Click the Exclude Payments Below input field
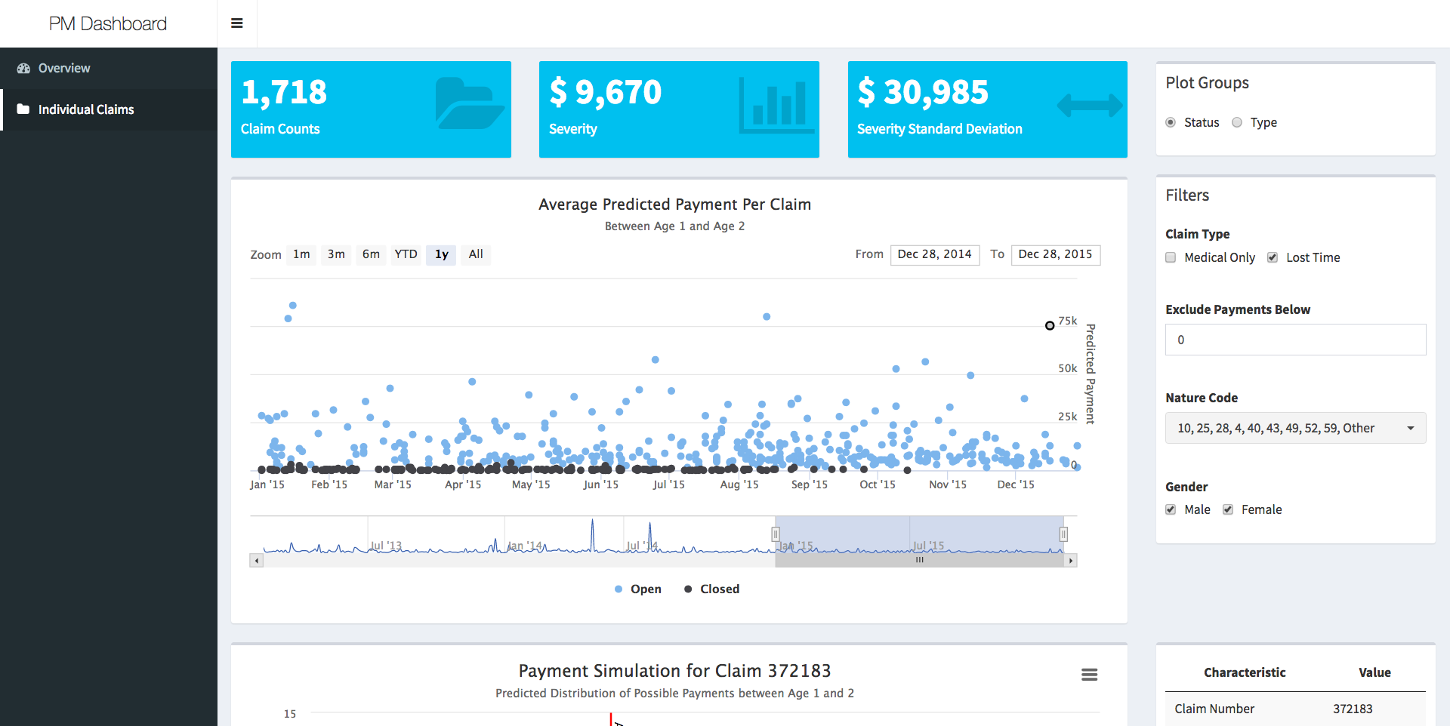 pos(1294,340)
